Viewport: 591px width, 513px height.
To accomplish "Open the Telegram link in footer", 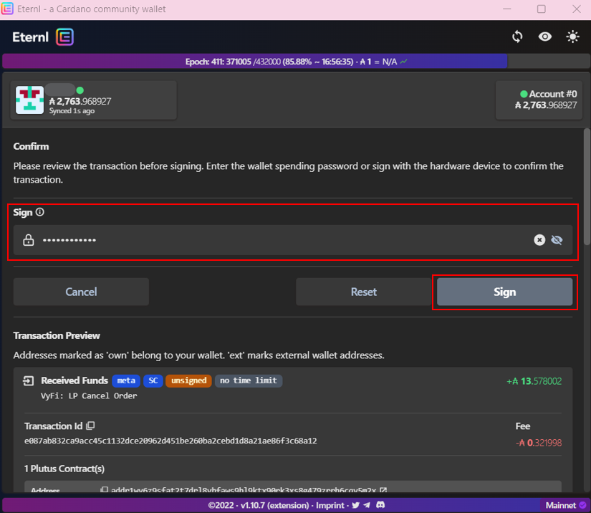I will tap(367, 505).
